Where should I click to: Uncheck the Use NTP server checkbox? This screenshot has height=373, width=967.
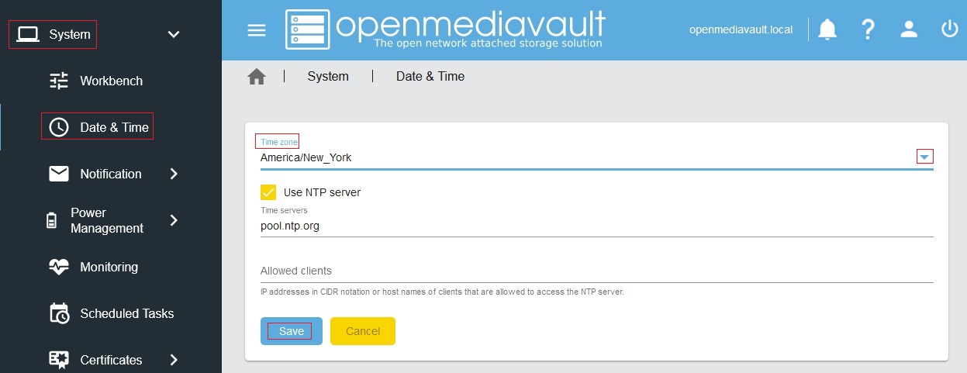click(x=268, y=192)
